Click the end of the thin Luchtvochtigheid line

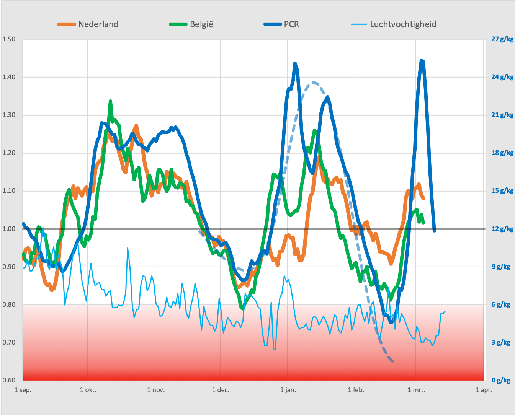click(x=445, y=311)
